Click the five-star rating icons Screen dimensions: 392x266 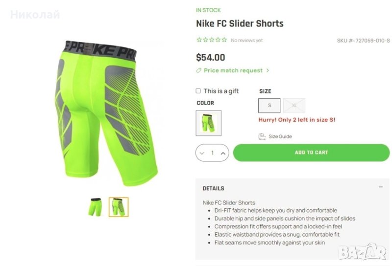(x=212, y=40)
